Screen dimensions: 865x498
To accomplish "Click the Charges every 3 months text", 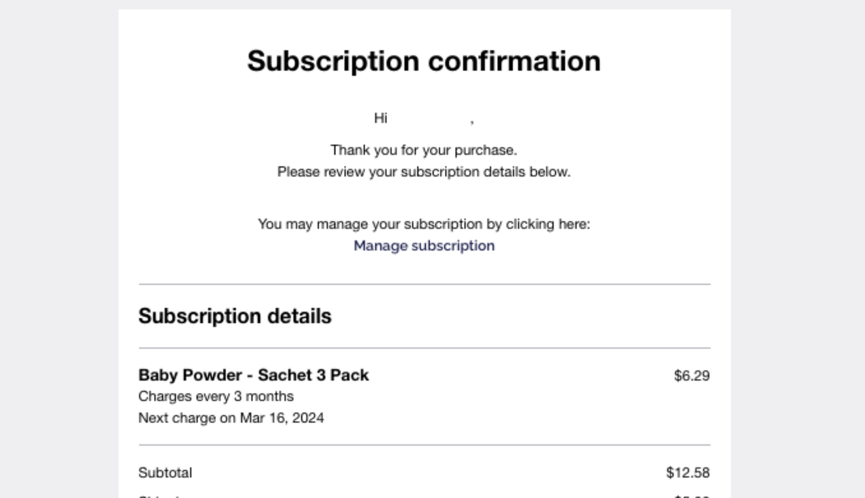I will pos(216,396).
